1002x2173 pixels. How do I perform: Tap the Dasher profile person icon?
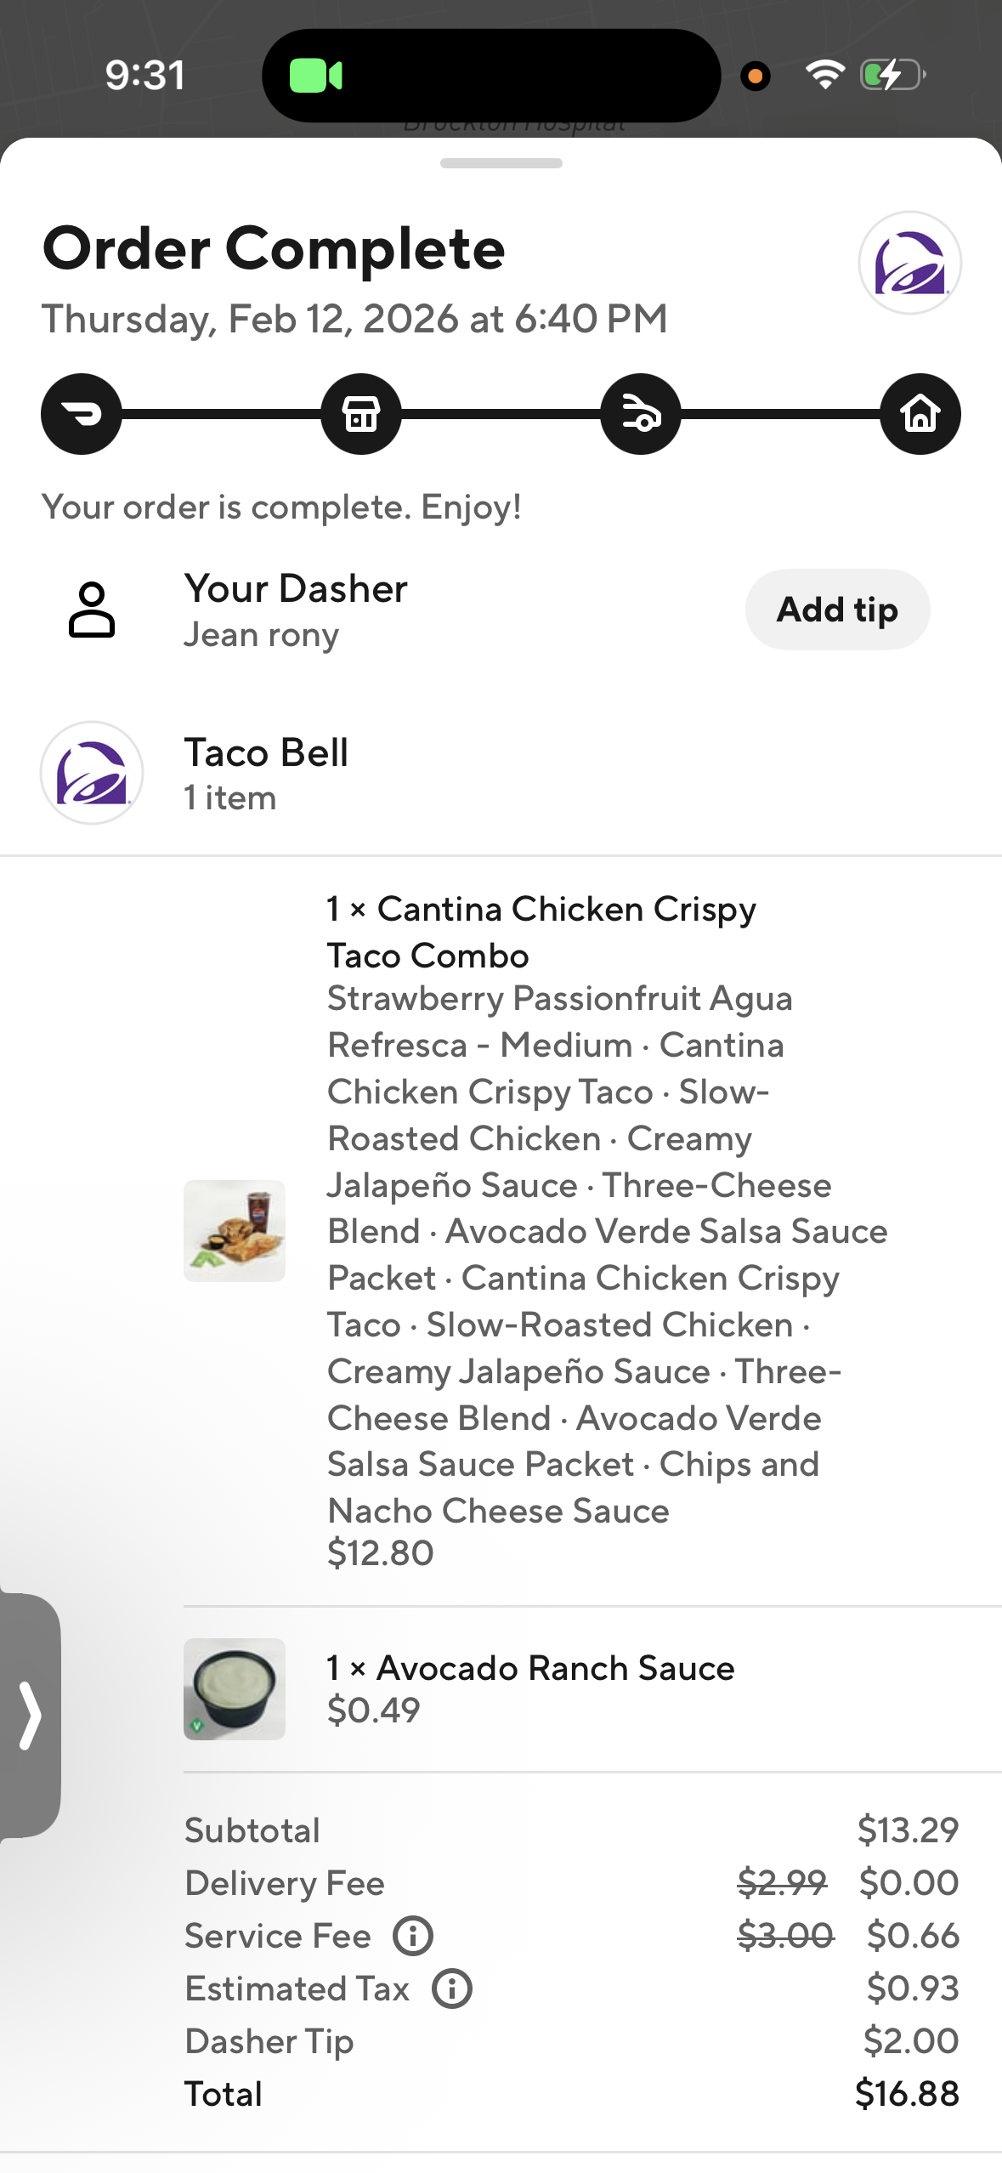92,610
